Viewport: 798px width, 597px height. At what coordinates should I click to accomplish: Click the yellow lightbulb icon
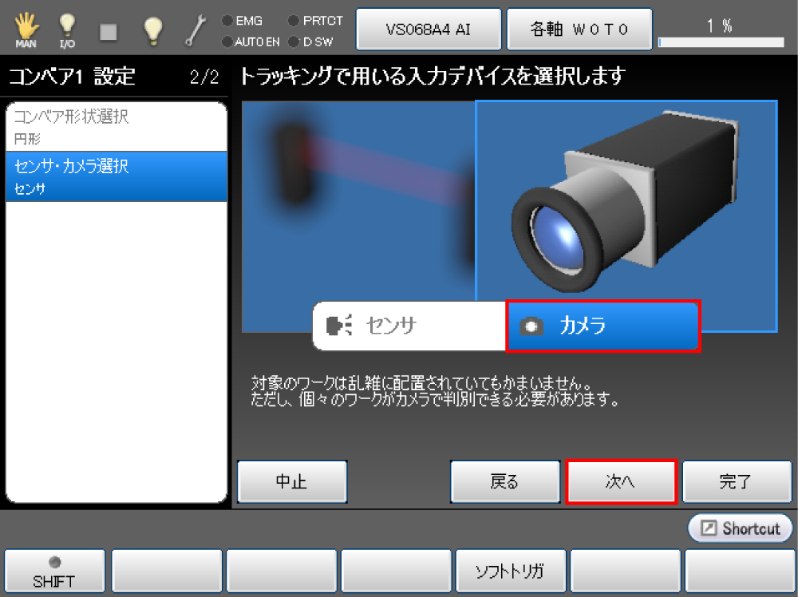[x=152, y=30]
